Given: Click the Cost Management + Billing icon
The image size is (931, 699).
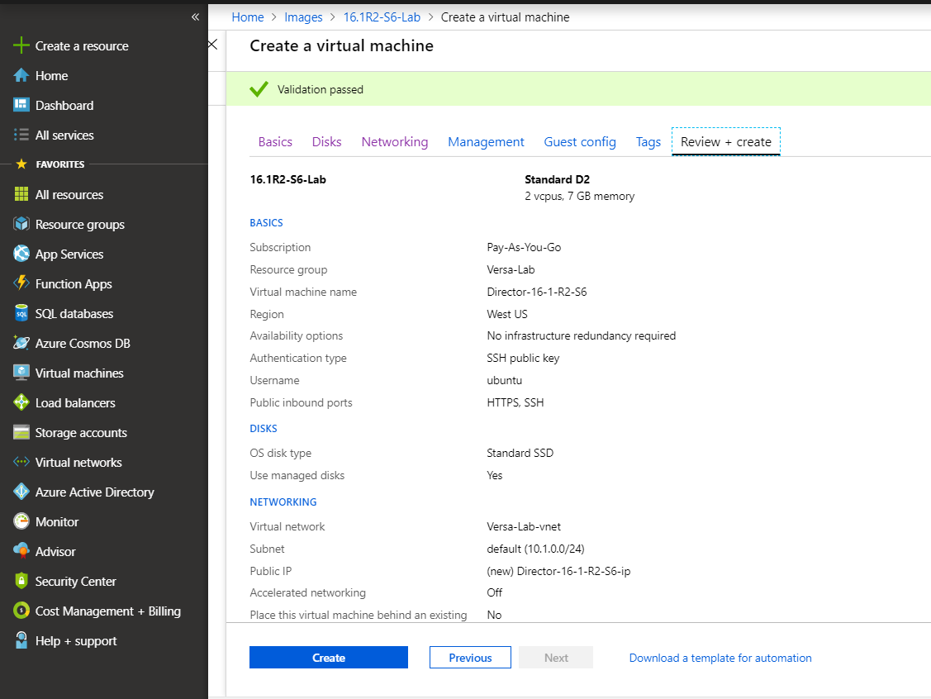Looking at the screenshot, I should pyautogui.click(x=21, y=611).
